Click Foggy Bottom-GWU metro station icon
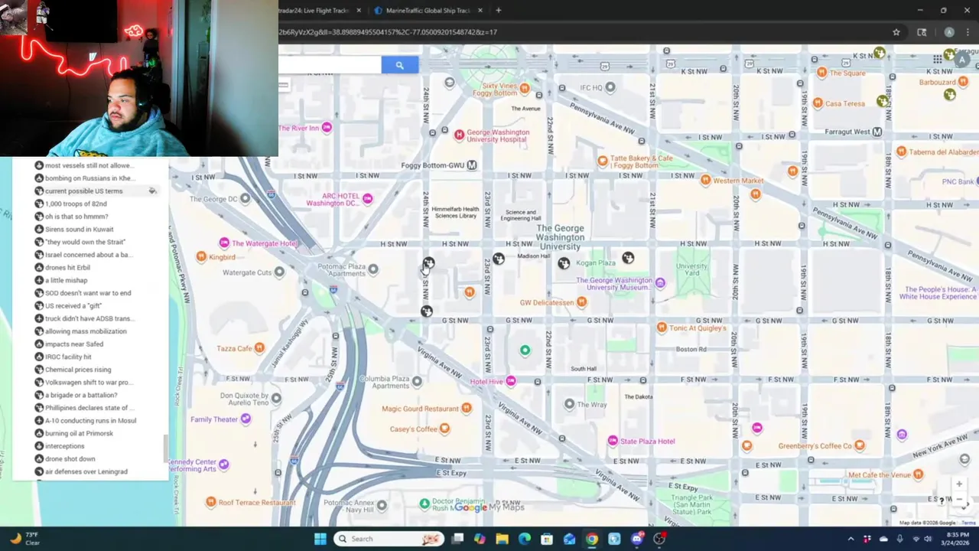This screenshot has width=979, height=551. pos(472,165)
